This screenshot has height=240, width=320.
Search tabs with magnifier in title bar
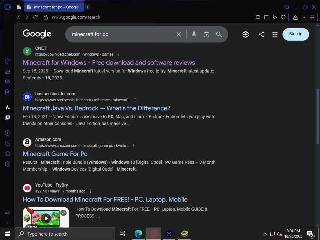[287, 7]
